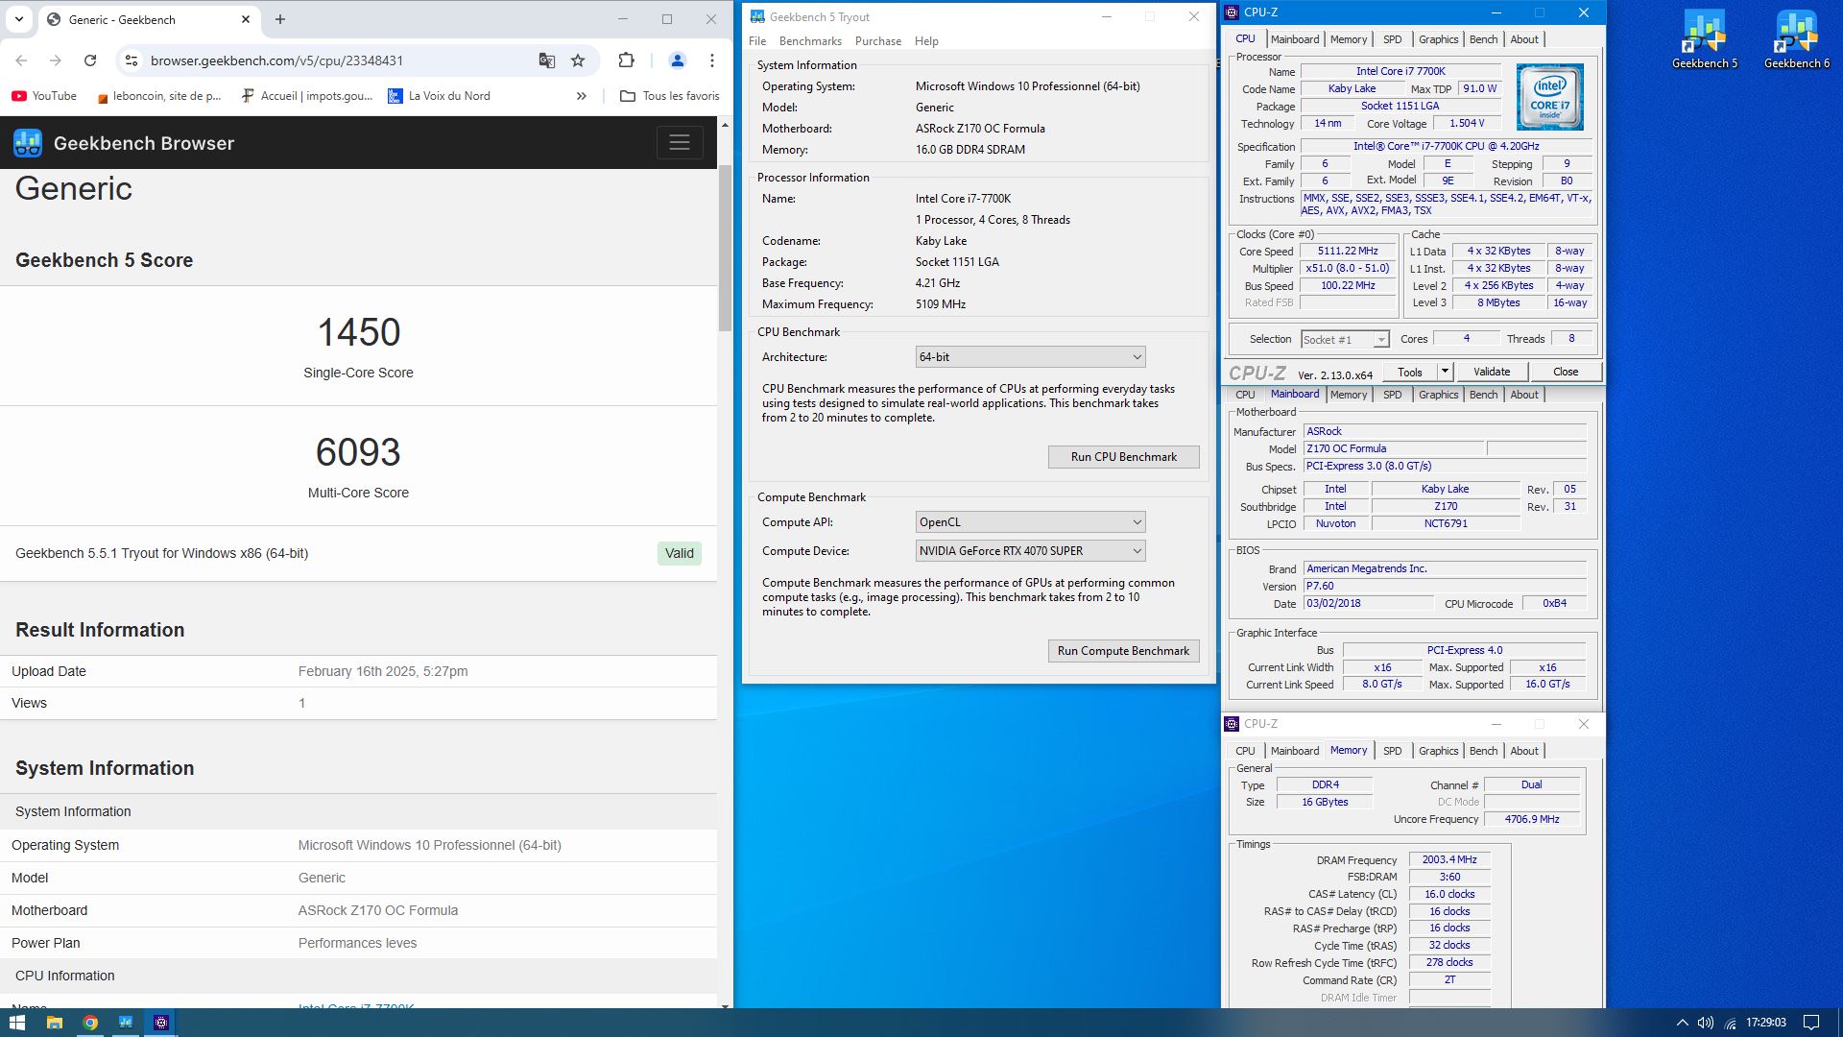Select CPU tab in middle CPU-Z Mainboard window
The height and width of the screenshot is (1037, 1843).
pyautogui.click(x=1245, y=395)
